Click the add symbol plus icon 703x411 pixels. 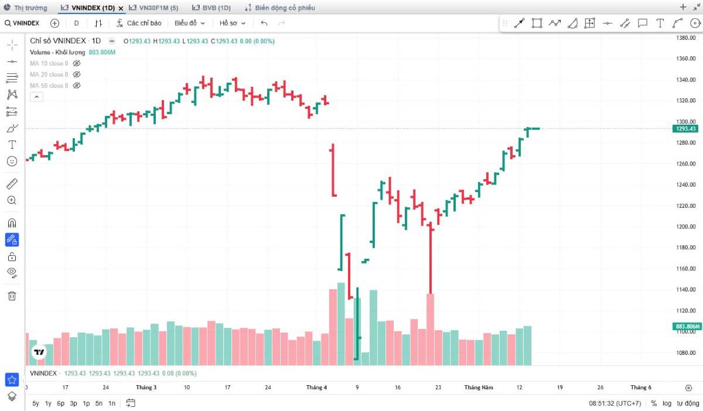pos(54,23)
